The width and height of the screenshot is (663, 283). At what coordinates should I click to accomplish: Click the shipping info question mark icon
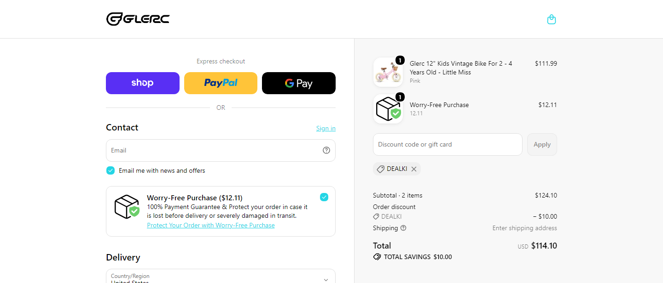(x=403, y=228)
